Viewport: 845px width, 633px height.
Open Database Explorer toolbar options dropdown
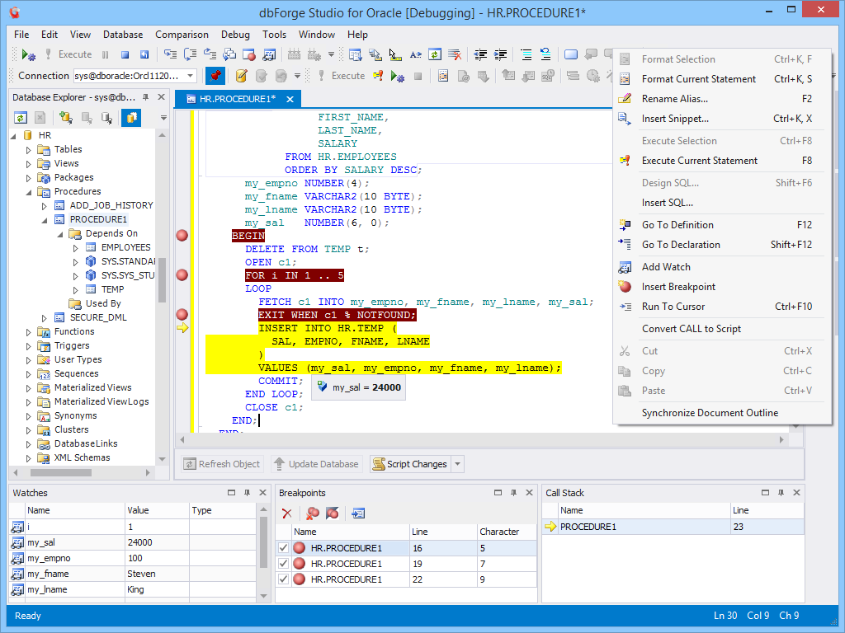pyautogui.click(x=163, y=117)
